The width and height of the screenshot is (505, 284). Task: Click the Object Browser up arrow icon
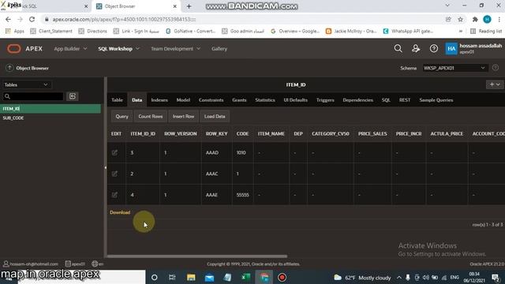pyautogui.click(x=9, y=68)
